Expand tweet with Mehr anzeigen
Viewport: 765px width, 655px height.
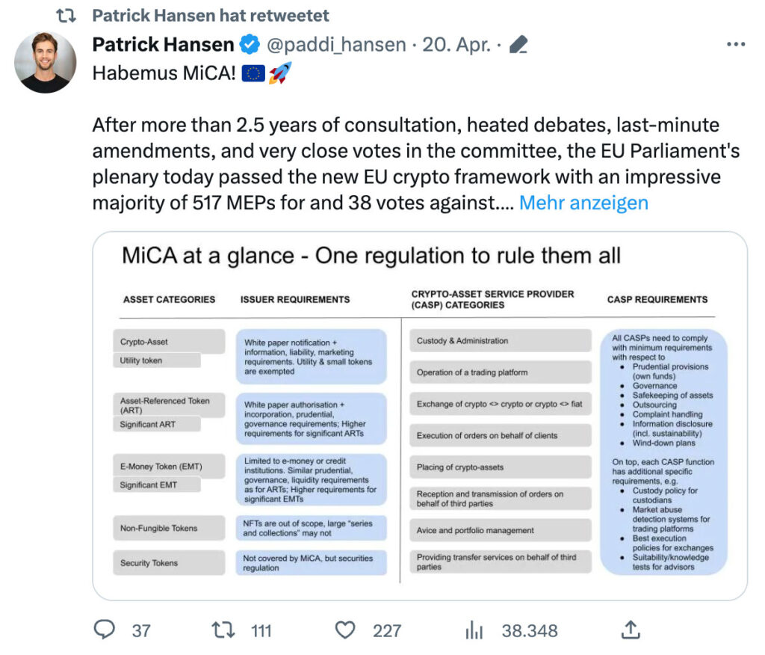click(583, 203)
